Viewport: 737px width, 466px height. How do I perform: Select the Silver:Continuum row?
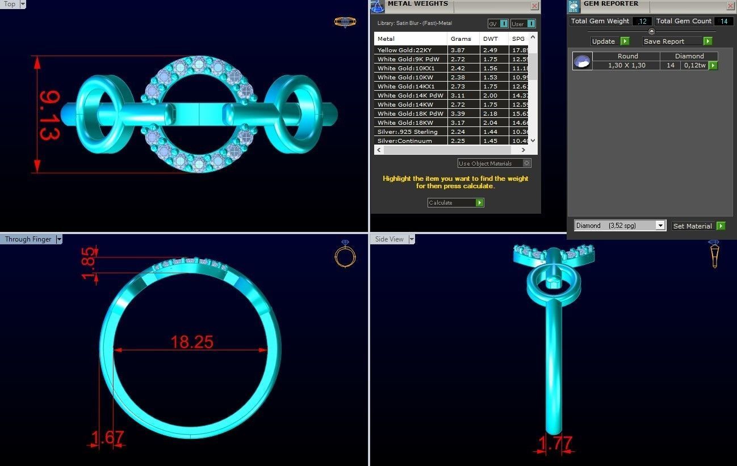click(451, 141)
